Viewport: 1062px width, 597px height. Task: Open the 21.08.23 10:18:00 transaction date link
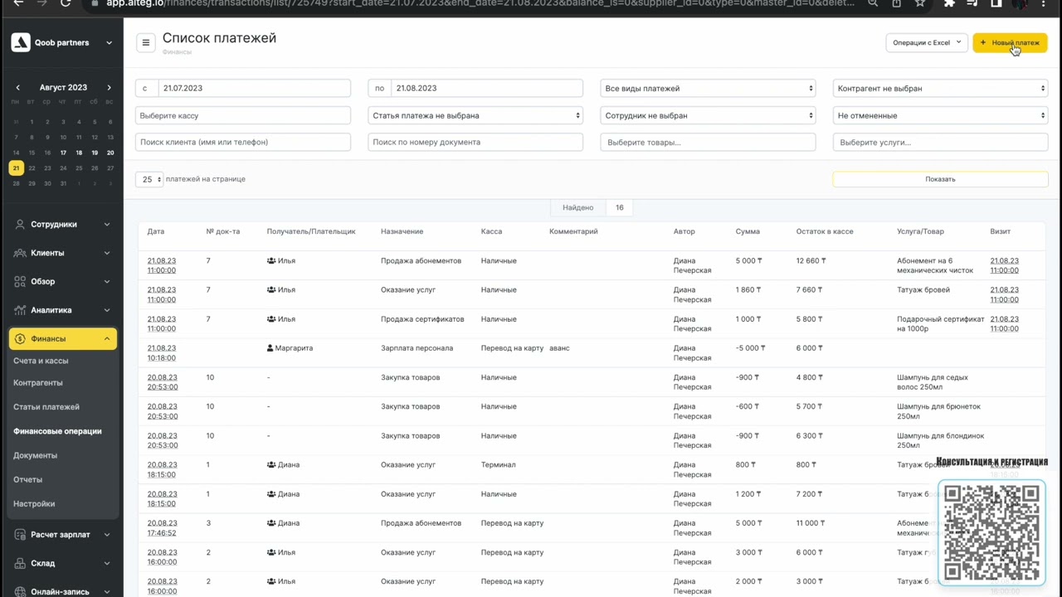tap(162, 353)
